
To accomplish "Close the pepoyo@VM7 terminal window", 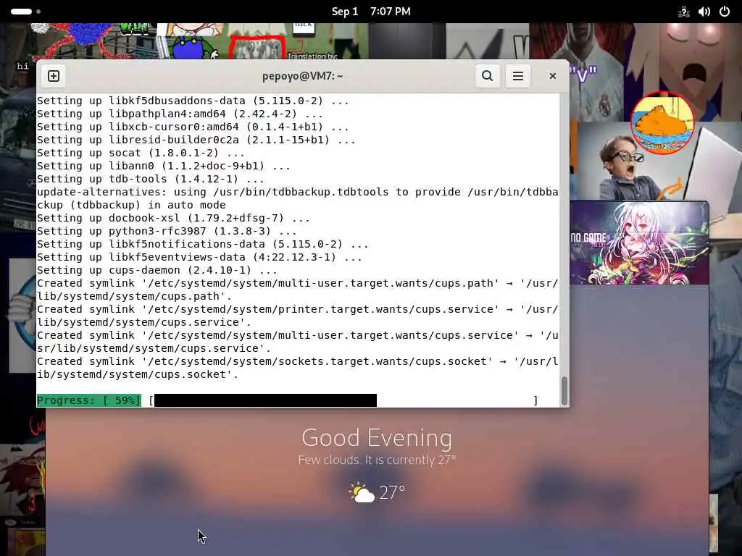I will [x=552, y=76].
